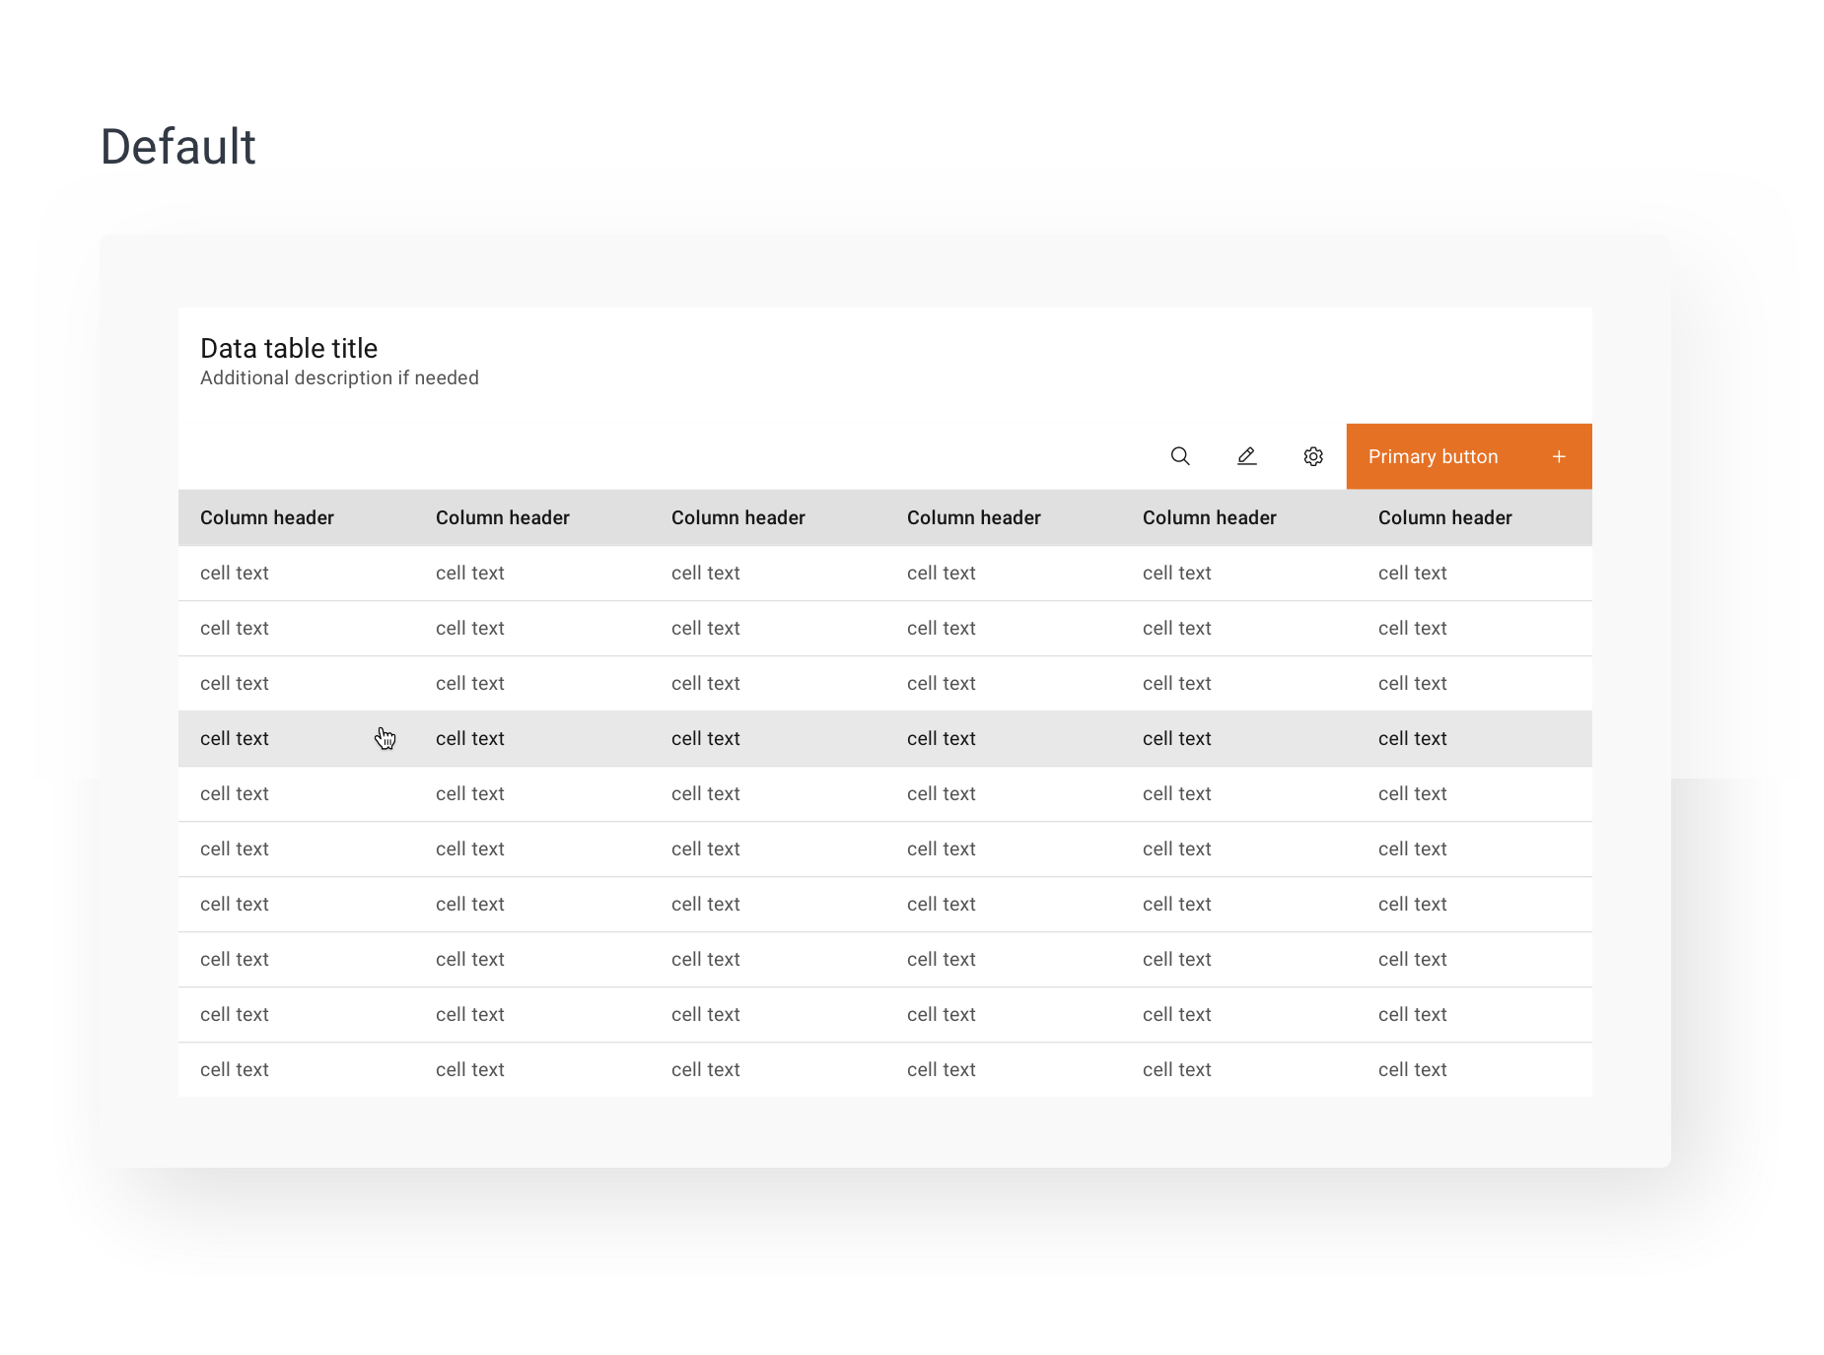The height and width of the screenshot is (1355, 1824).
Task: Click the Data table title text
Action: 289,349
